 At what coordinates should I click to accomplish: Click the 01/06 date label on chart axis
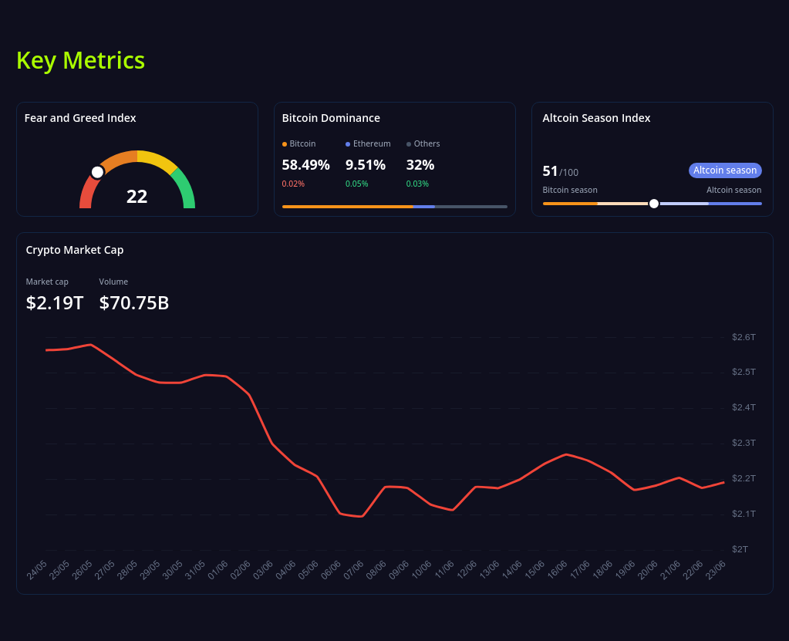point(217,570)
